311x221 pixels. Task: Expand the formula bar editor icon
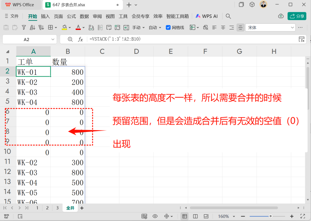coord(302,39)
